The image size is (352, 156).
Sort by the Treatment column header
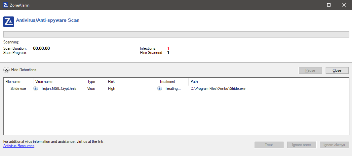pos(173,82)
